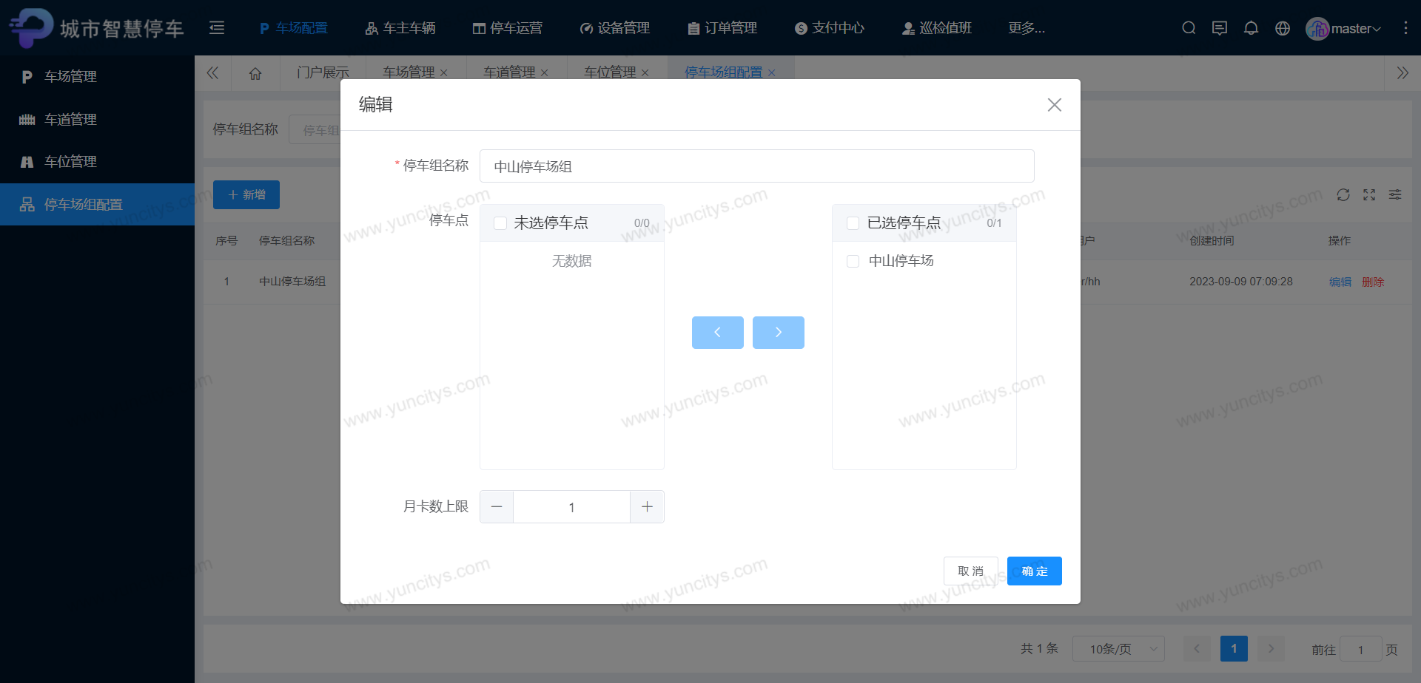Screen dimensions: 1421x683
Task: Close the 车场管理 tab
Action: pos(444,72)
